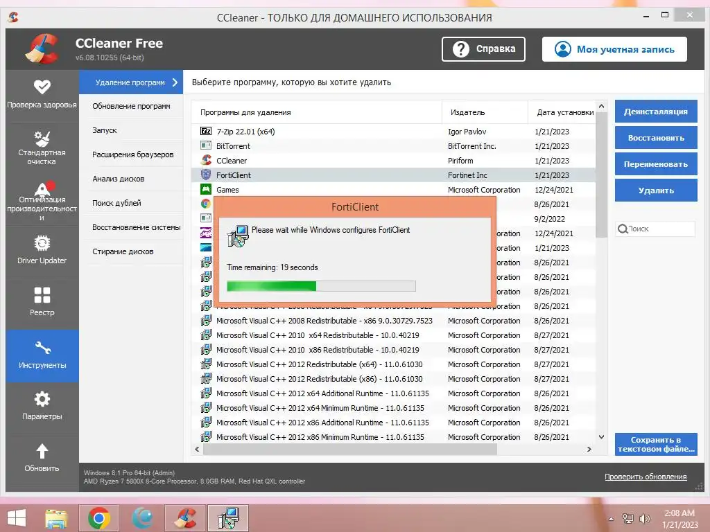
Task: Click the Chrome icon in program list
Action: click(x=206, y=204)
